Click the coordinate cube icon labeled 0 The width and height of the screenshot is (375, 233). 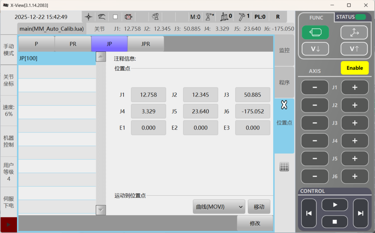226,17
